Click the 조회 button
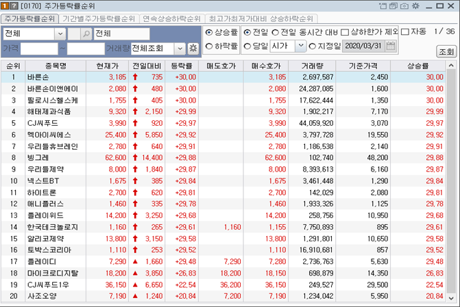The width and height of the screenshot is (460, 307). (x=446, y=52)
